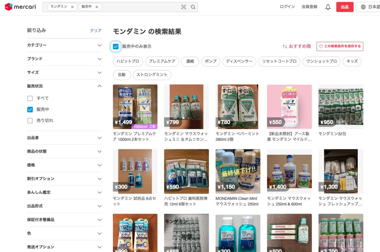Click the おすすめ順 sort arrows icon
This screenshot has width=380, height=252.
pyautogui.click(x=285, y=46)
